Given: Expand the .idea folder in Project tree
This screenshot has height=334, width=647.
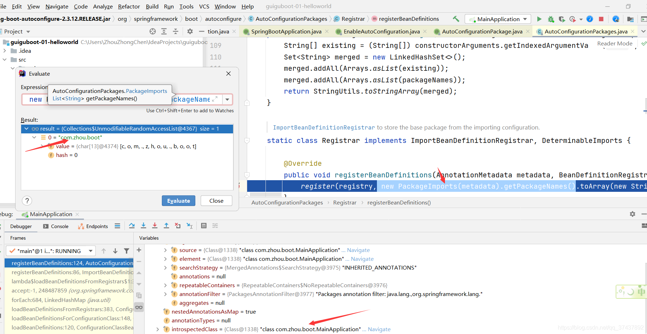Looking at the screenshot, I should pos(5,51).
